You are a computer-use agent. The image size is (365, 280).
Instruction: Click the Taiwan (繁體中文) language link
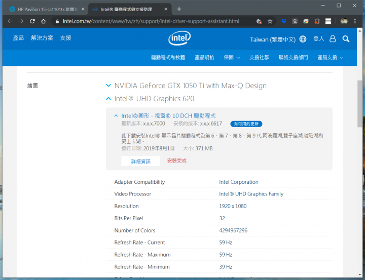273,39
